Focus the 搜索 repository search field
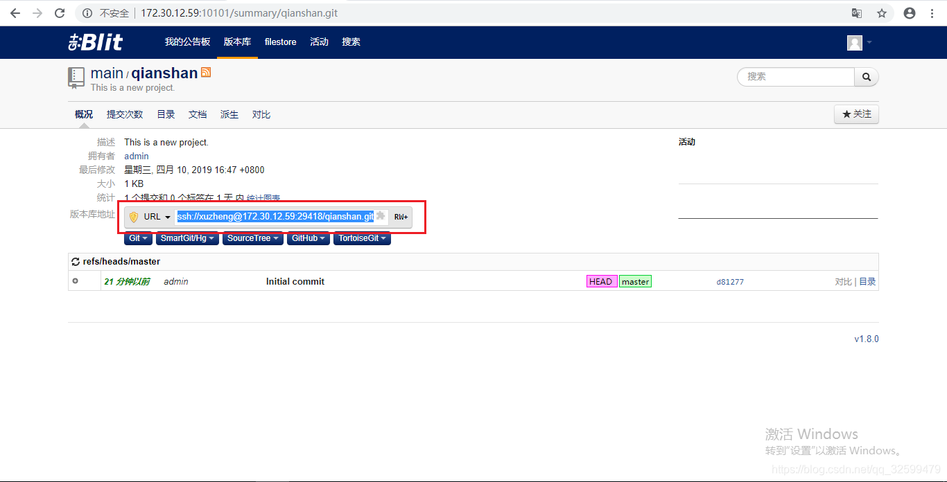Screen dimensions: 947x482 tap(796, 77)
